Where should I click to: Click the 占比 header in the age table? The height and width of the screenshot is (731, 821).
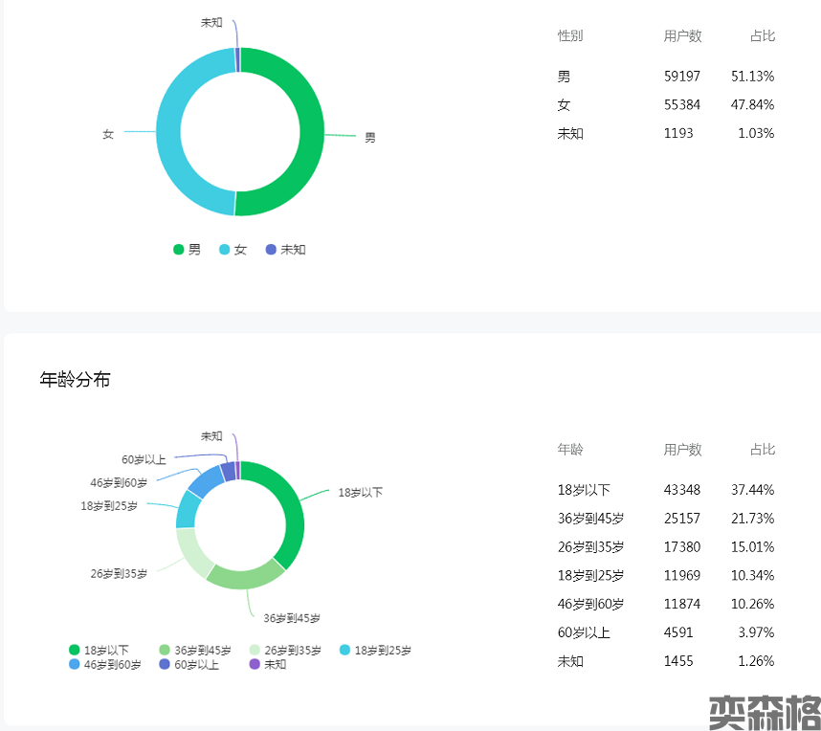[762, 450]
